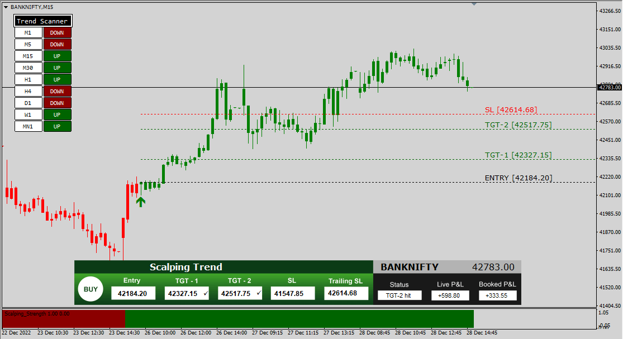Click the 43266.50 price axis label
The height and width of the screenshot is (339, 623).
pyautogui.click(x=610, y=11)
